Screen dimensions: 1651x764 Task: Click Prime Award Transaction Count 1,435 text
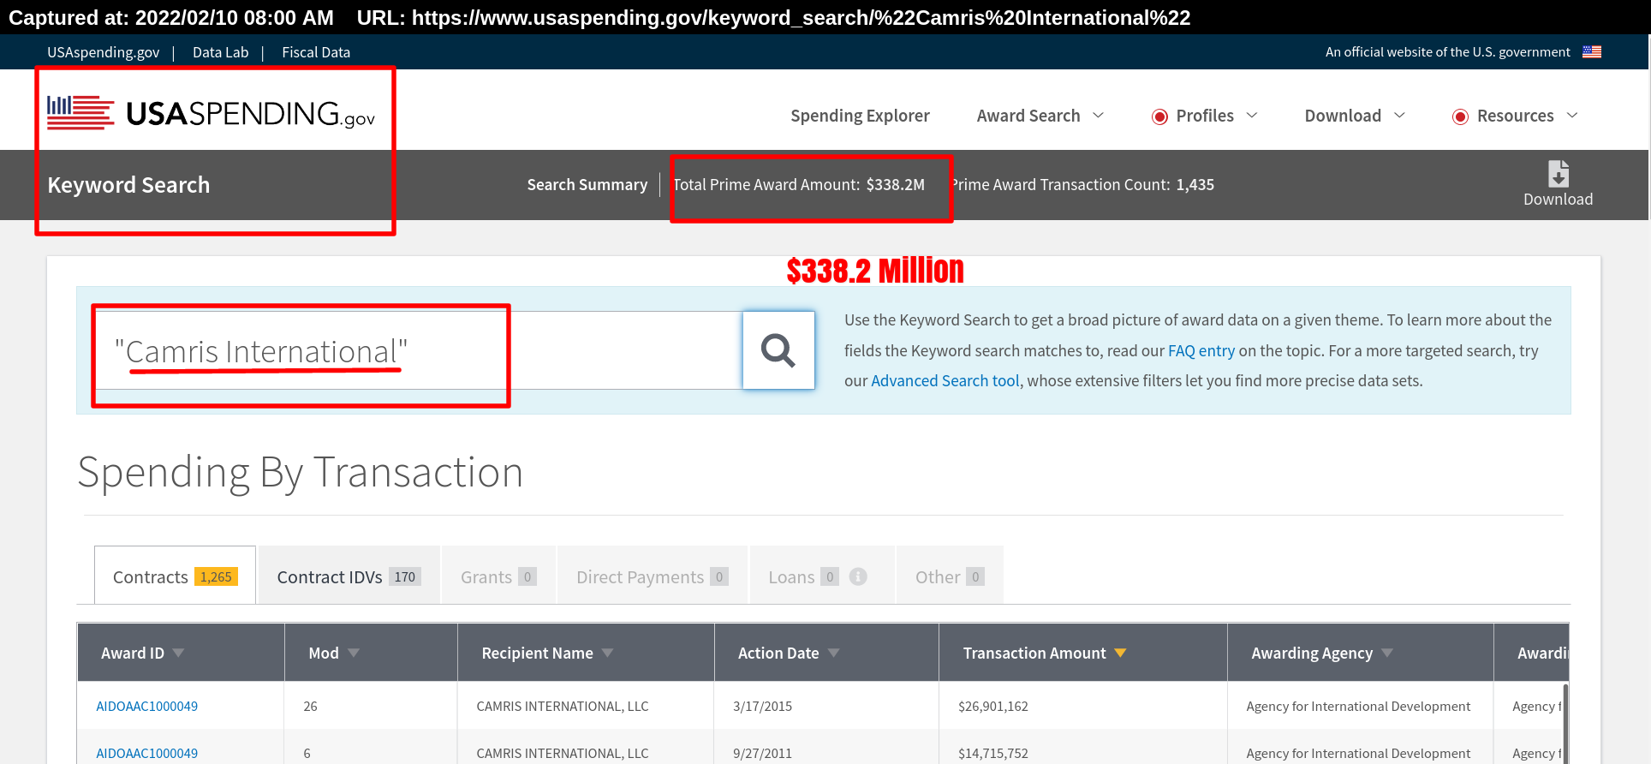point(1082,184)
